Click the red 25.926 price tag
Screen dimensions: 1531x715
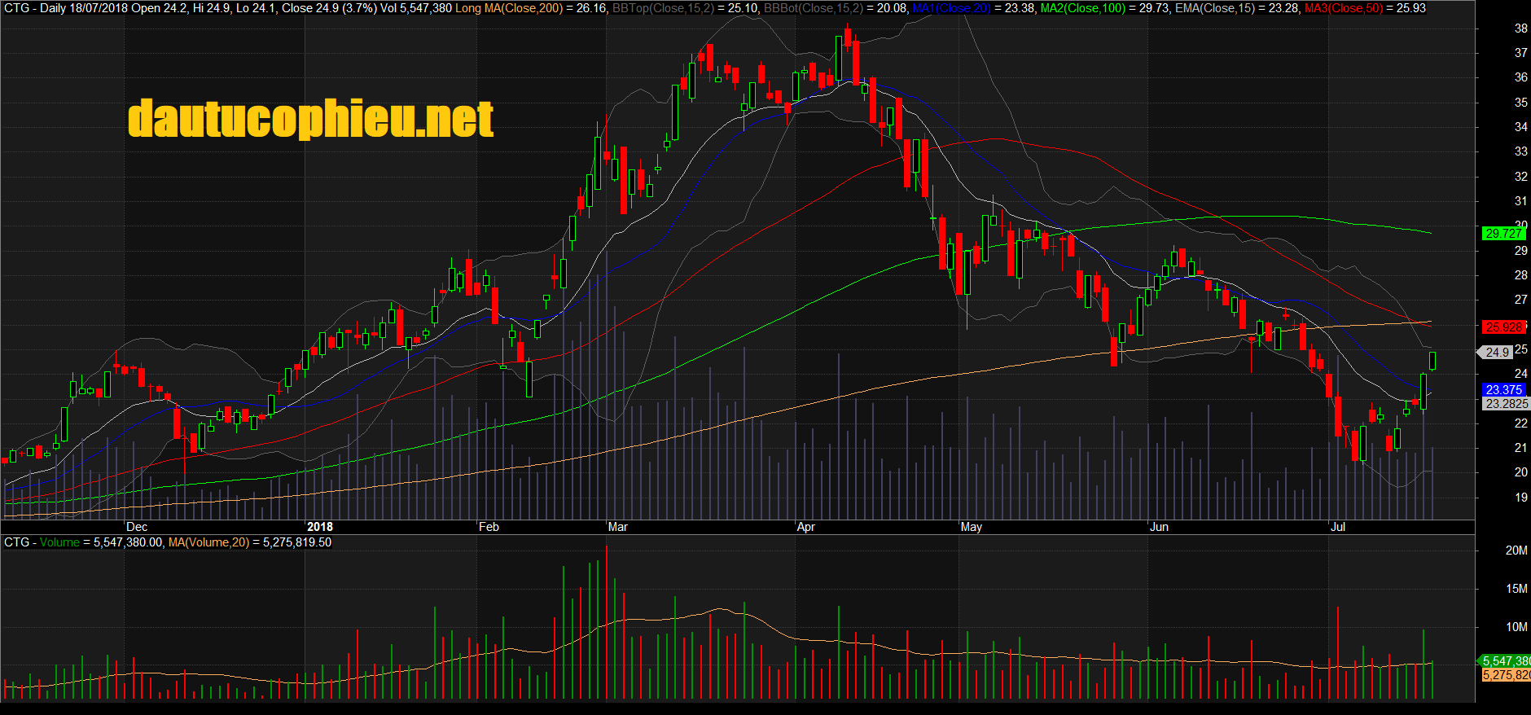tap(1502, 327)
